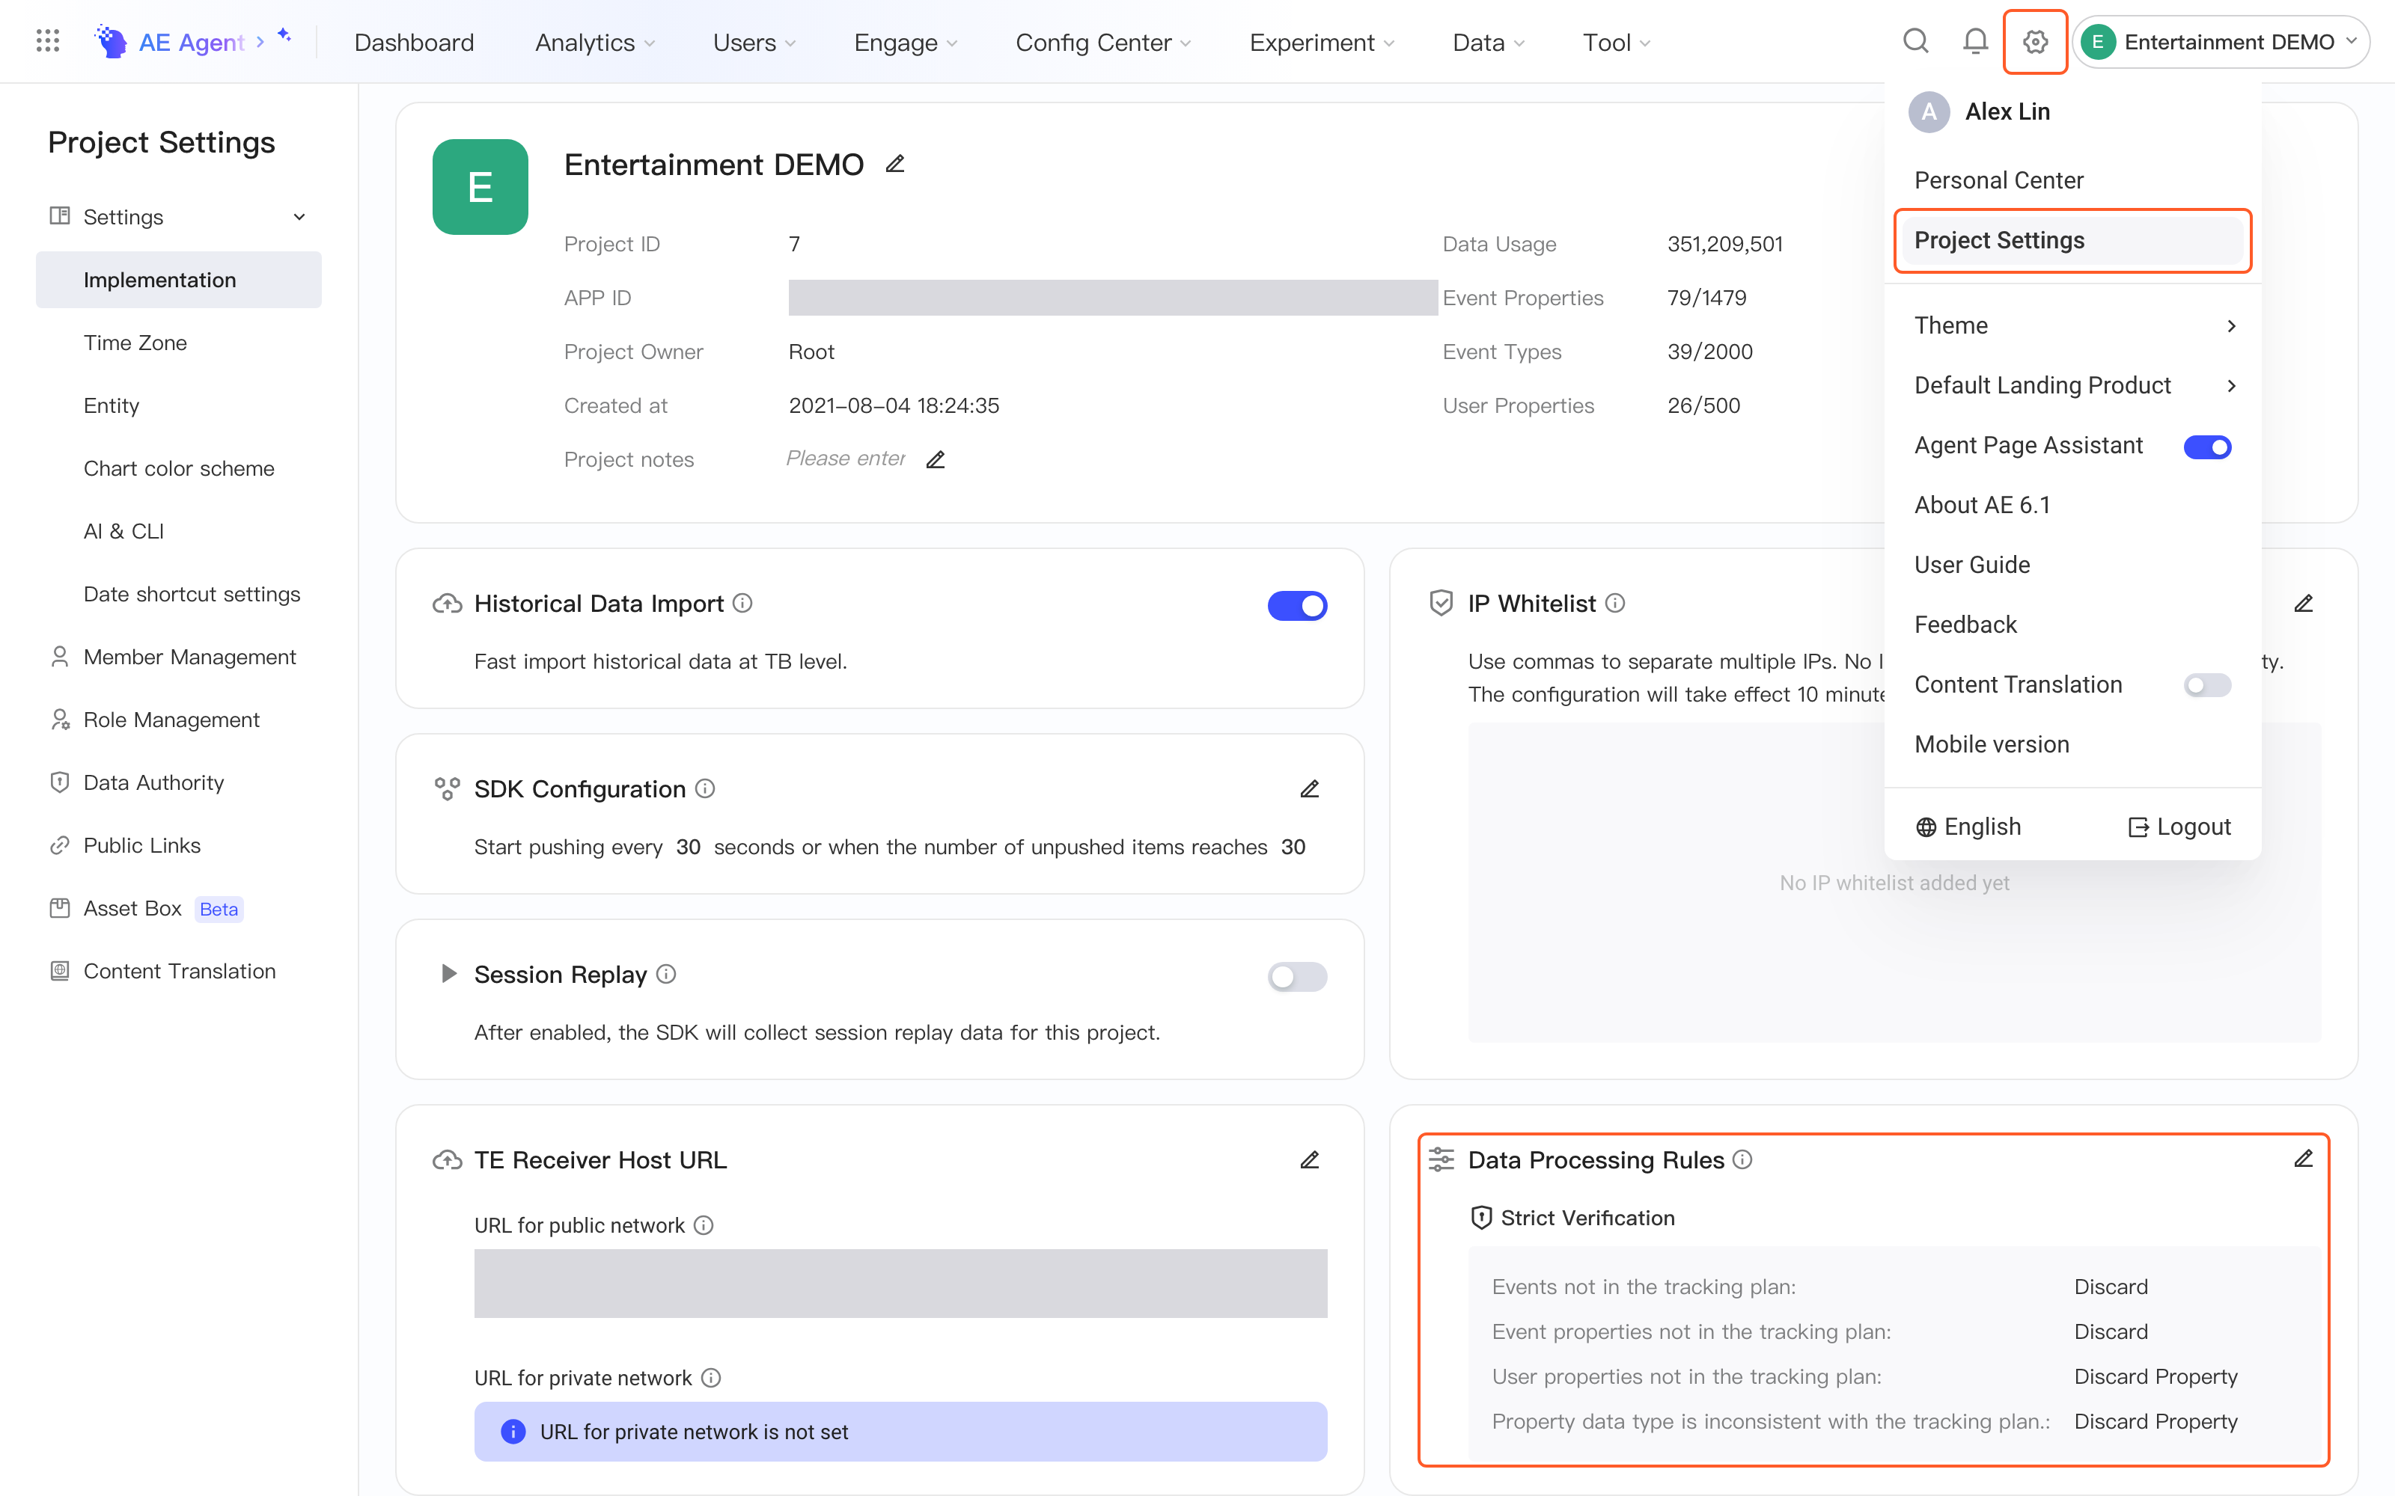
Task: Click info icon next to SDK Configuration
Action: pos(704,788)
